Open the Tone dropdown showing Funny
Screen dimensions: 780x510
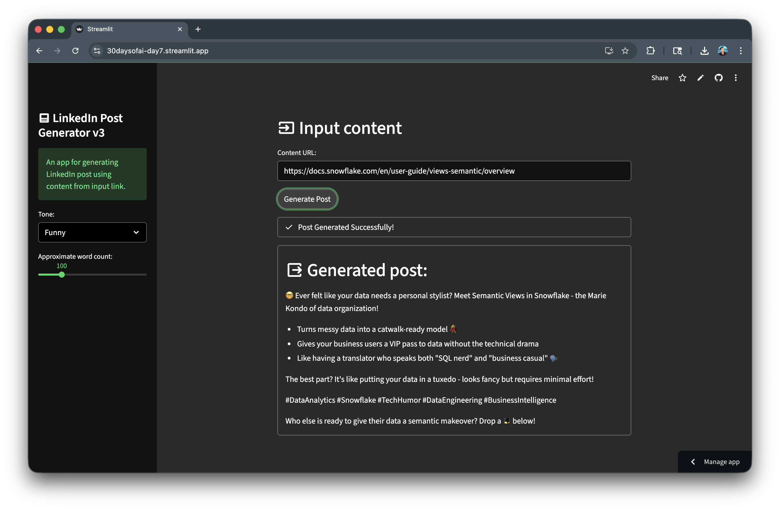click(x=92, y=233)
